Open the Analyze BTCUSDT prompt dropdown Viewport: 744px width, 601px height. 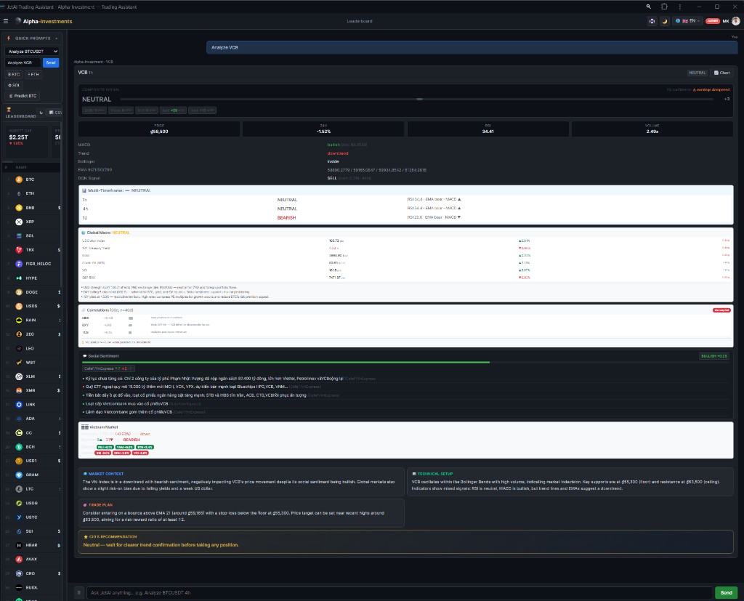click(x=32, y=52)
